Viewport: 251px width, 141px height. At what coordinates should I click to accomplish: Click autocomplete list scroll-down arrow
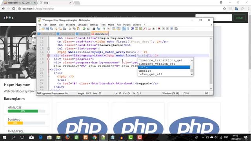tap(192, 74)
